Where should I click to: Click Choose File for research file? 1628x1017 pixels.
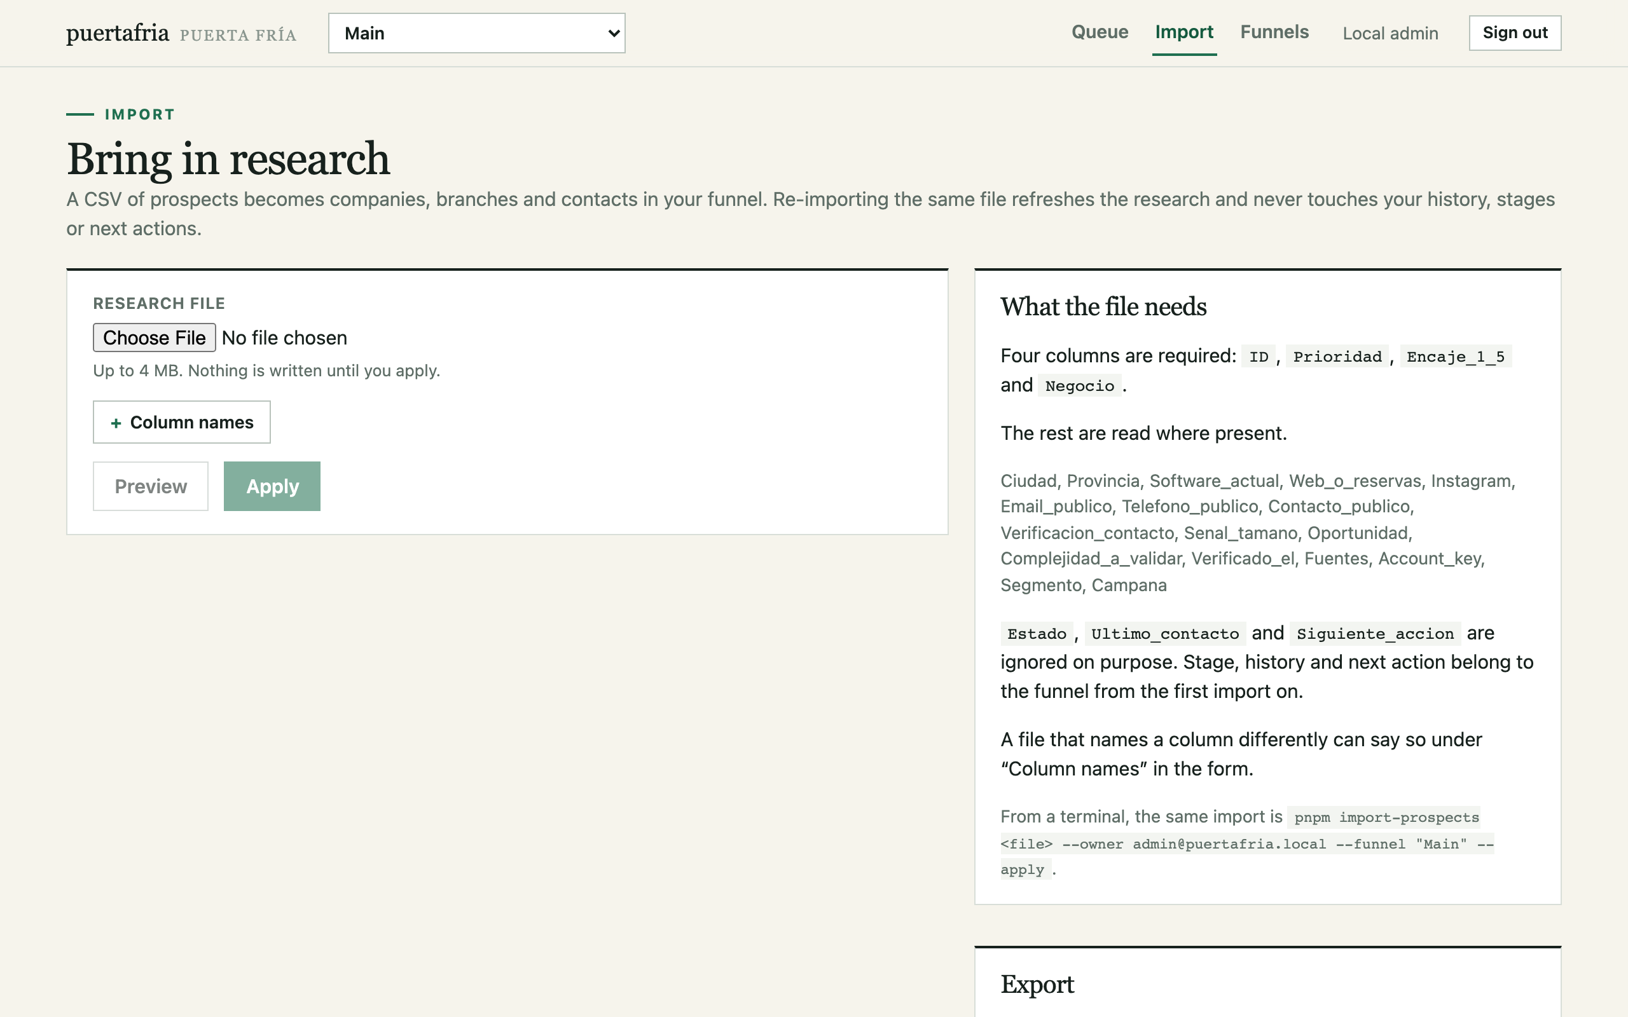[x=154, y=338]
